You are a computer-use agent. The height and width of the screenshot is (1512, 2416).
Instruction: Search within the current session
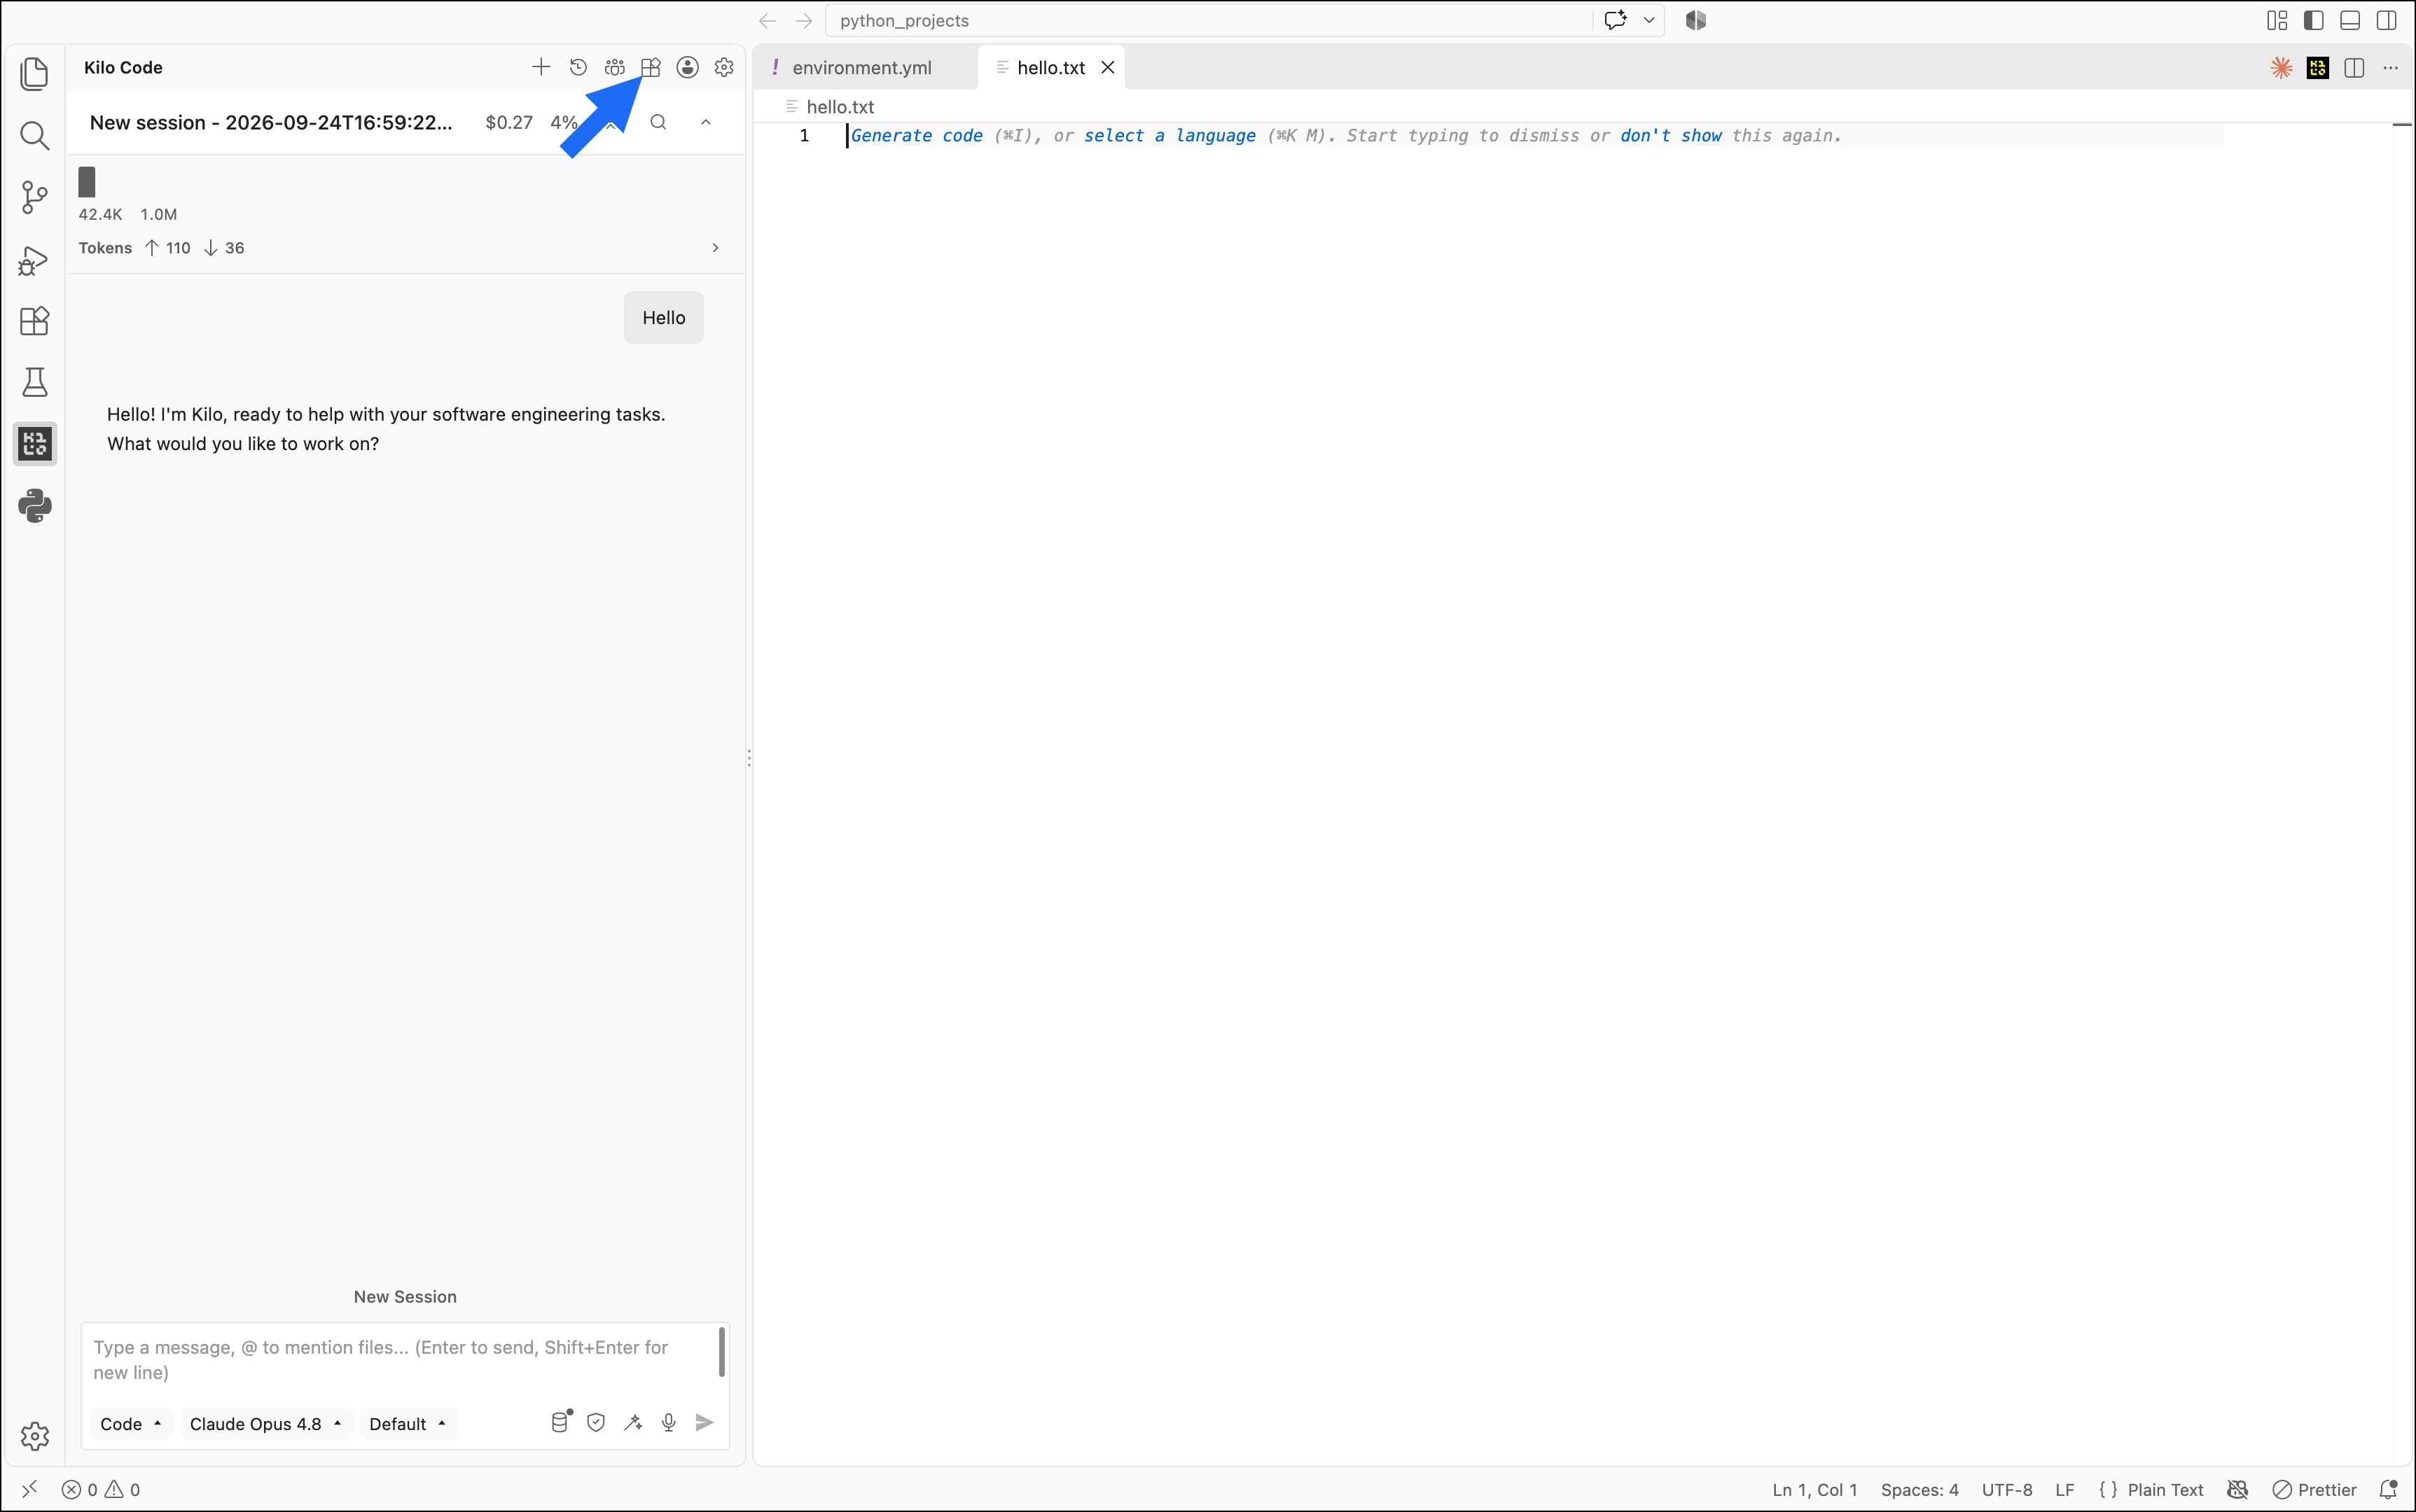pyautogui.click(x=658, y=122)
